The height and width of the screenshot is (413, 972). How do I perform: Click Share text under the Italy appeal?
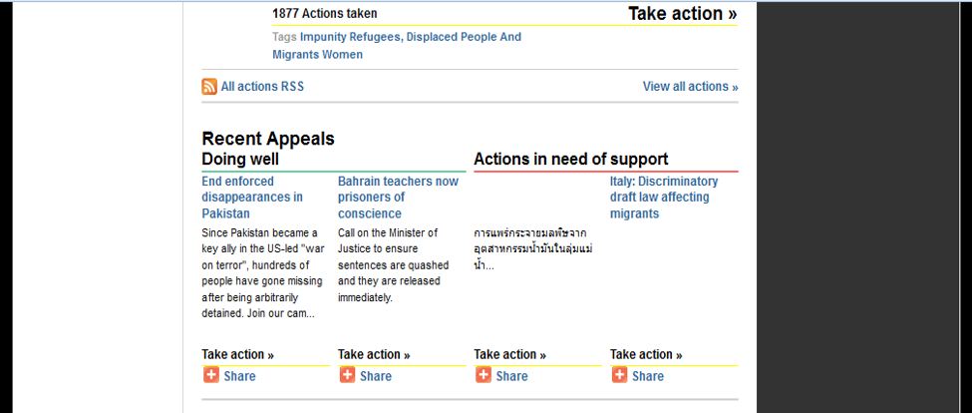click(648, 376)
